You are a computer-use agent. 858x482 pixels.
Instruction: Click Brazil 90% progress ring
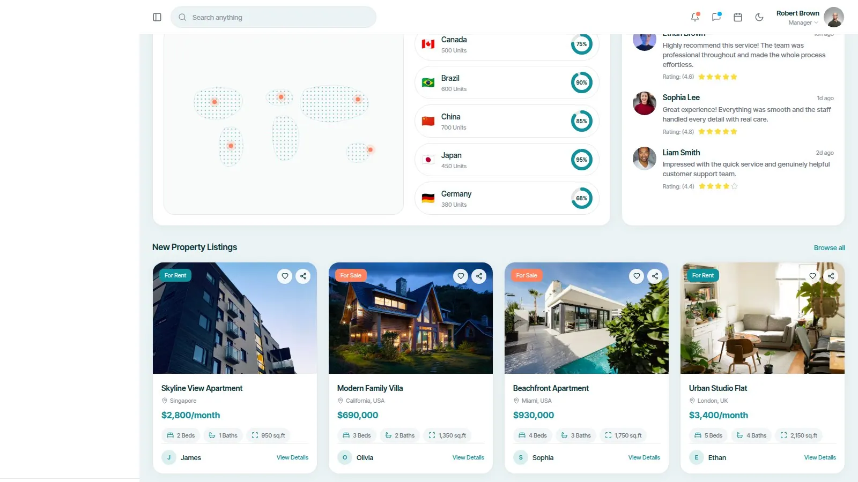(x=581, y=82)
